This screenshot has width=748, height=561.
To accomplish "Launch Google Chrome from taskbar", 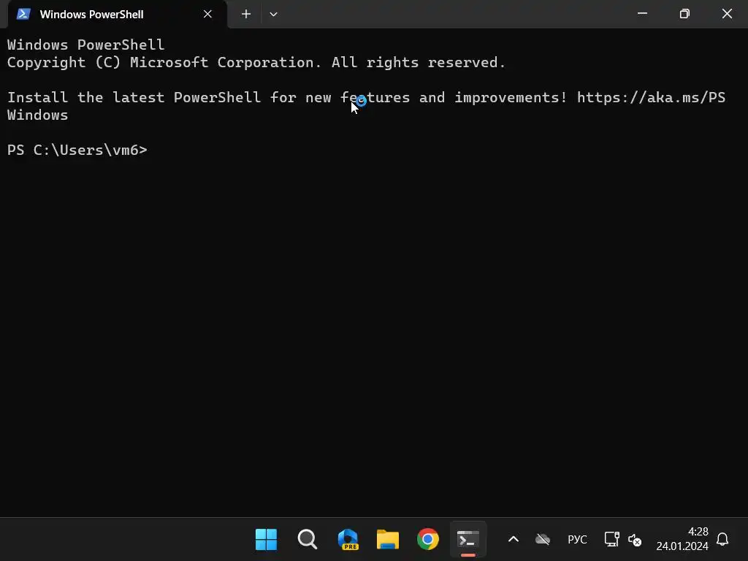I will 428,540.
